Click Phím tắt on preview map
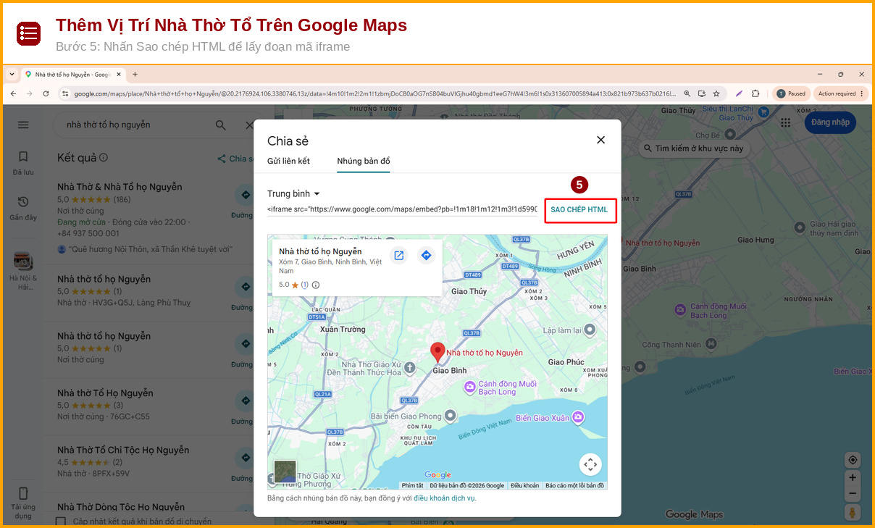875x528 pixels. 413,485
